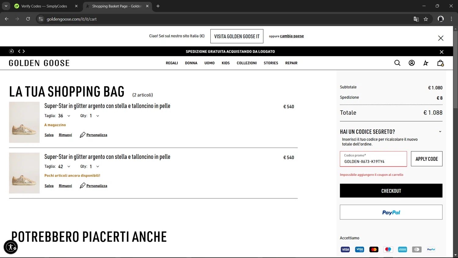Open Taglia dropdown showing size 36
Viewport: 458px width, 258px height.
click(64, 116)
